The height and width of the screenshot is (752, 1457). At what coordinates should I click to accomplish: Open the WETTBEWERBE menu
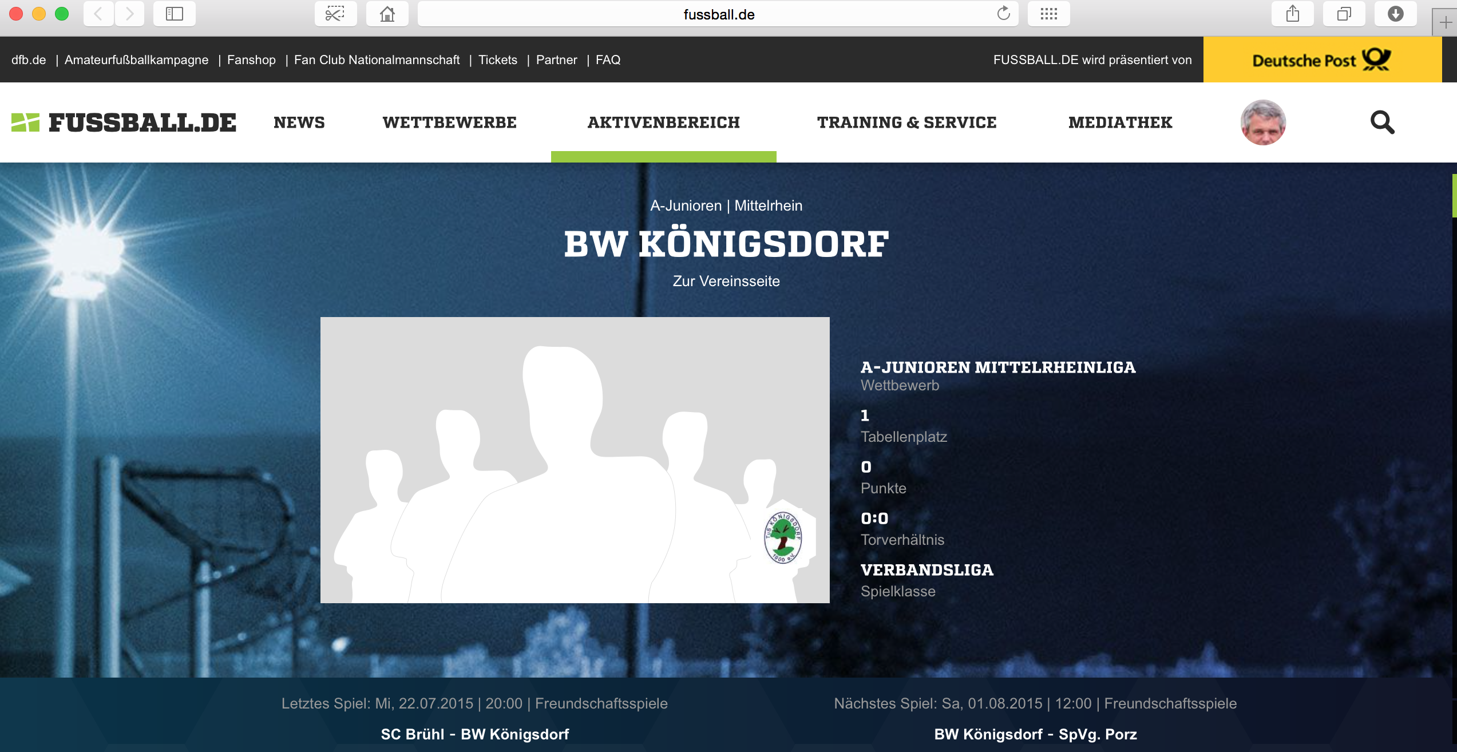click(x=449, y=122)
